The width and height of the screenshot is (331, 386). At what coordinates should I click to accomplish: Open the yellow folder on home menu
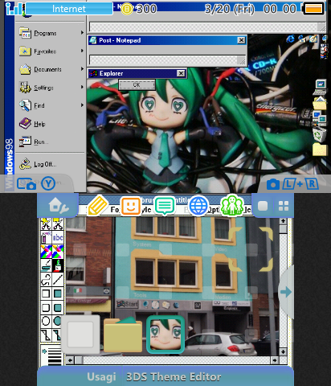(x=123, y=334)
